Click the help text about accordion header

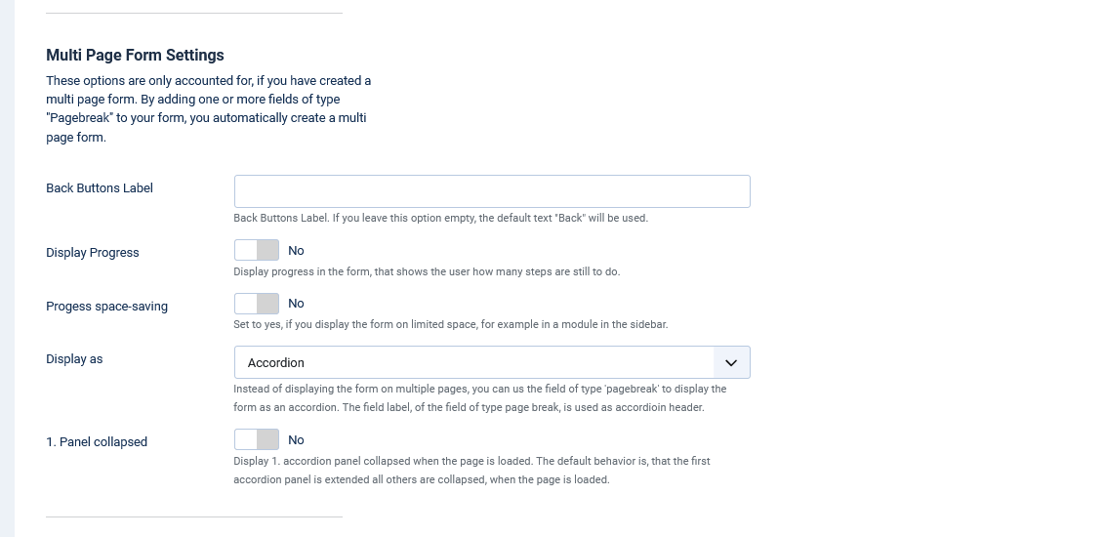coord(480,398)
